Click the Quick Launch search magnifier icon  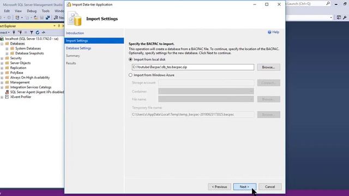click(328, 4)
